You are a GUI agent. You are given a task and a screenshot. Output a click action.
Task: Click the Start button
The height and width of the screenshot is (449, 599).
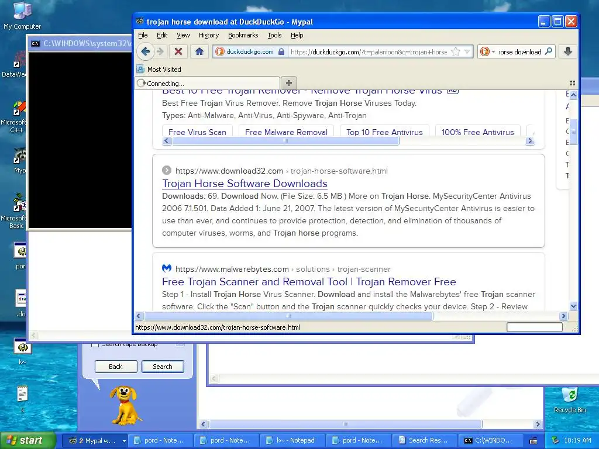click(x=27, y=440)
